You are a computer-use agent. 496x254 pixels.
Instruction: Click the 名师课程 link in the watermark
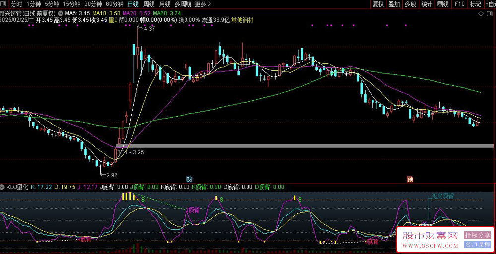pos(477,244)
